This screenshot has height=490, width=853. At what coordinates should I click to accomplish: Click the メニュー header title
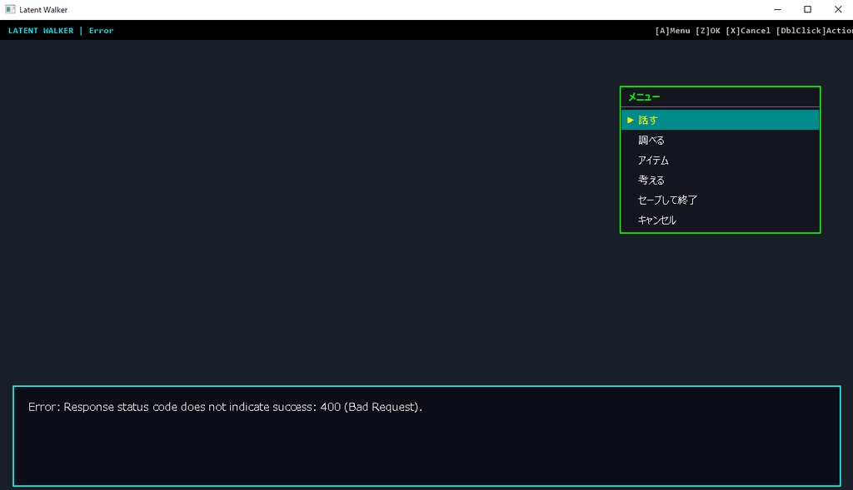click(x=644, y=97)
